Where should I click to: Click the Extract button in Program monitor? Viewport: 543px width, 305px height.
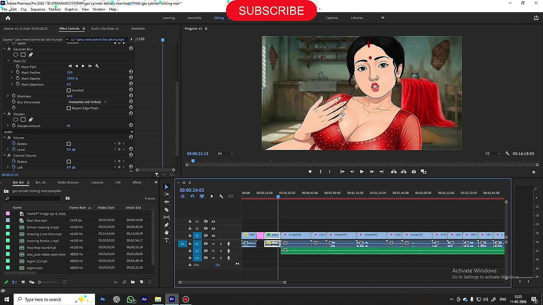[403, 172]
